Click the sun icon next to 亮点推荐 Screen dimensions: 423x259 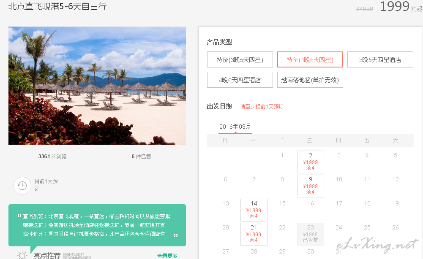point(22,255)
